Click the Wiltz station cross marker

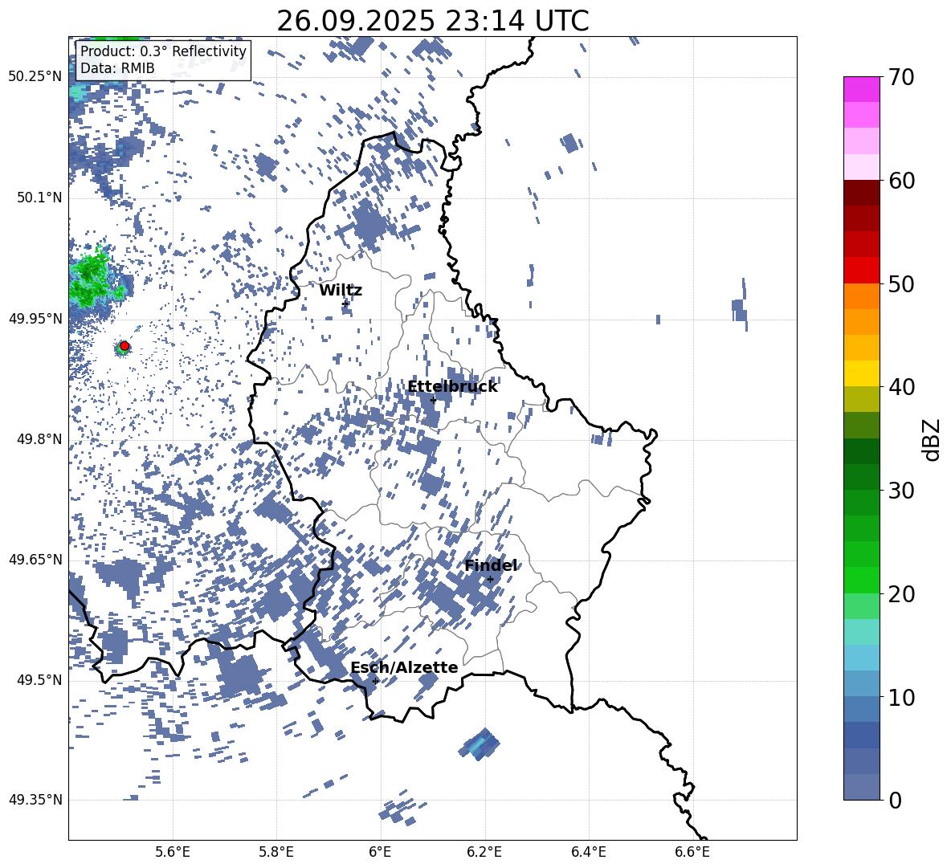pos(345,304)
